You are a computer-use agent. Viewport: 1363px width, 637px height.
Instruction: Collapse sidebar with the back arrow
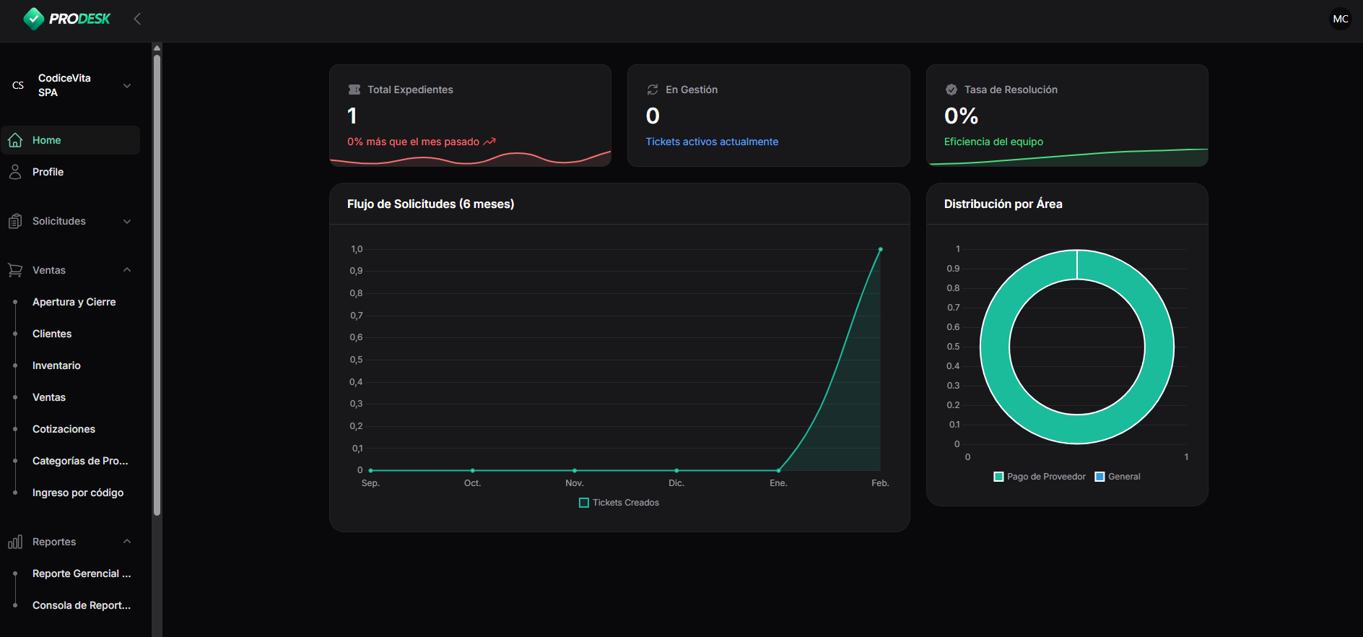click(137, 19)
